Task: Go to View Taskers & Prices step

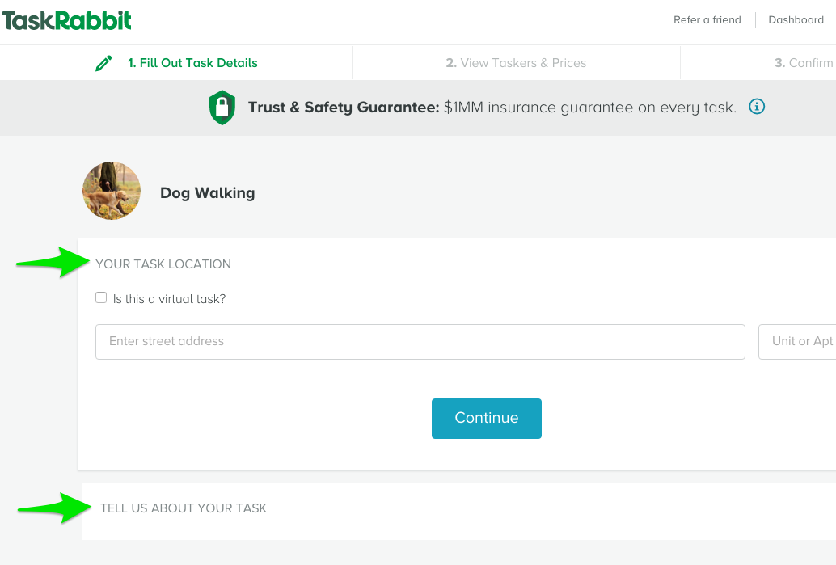Action: coord(516,63)
